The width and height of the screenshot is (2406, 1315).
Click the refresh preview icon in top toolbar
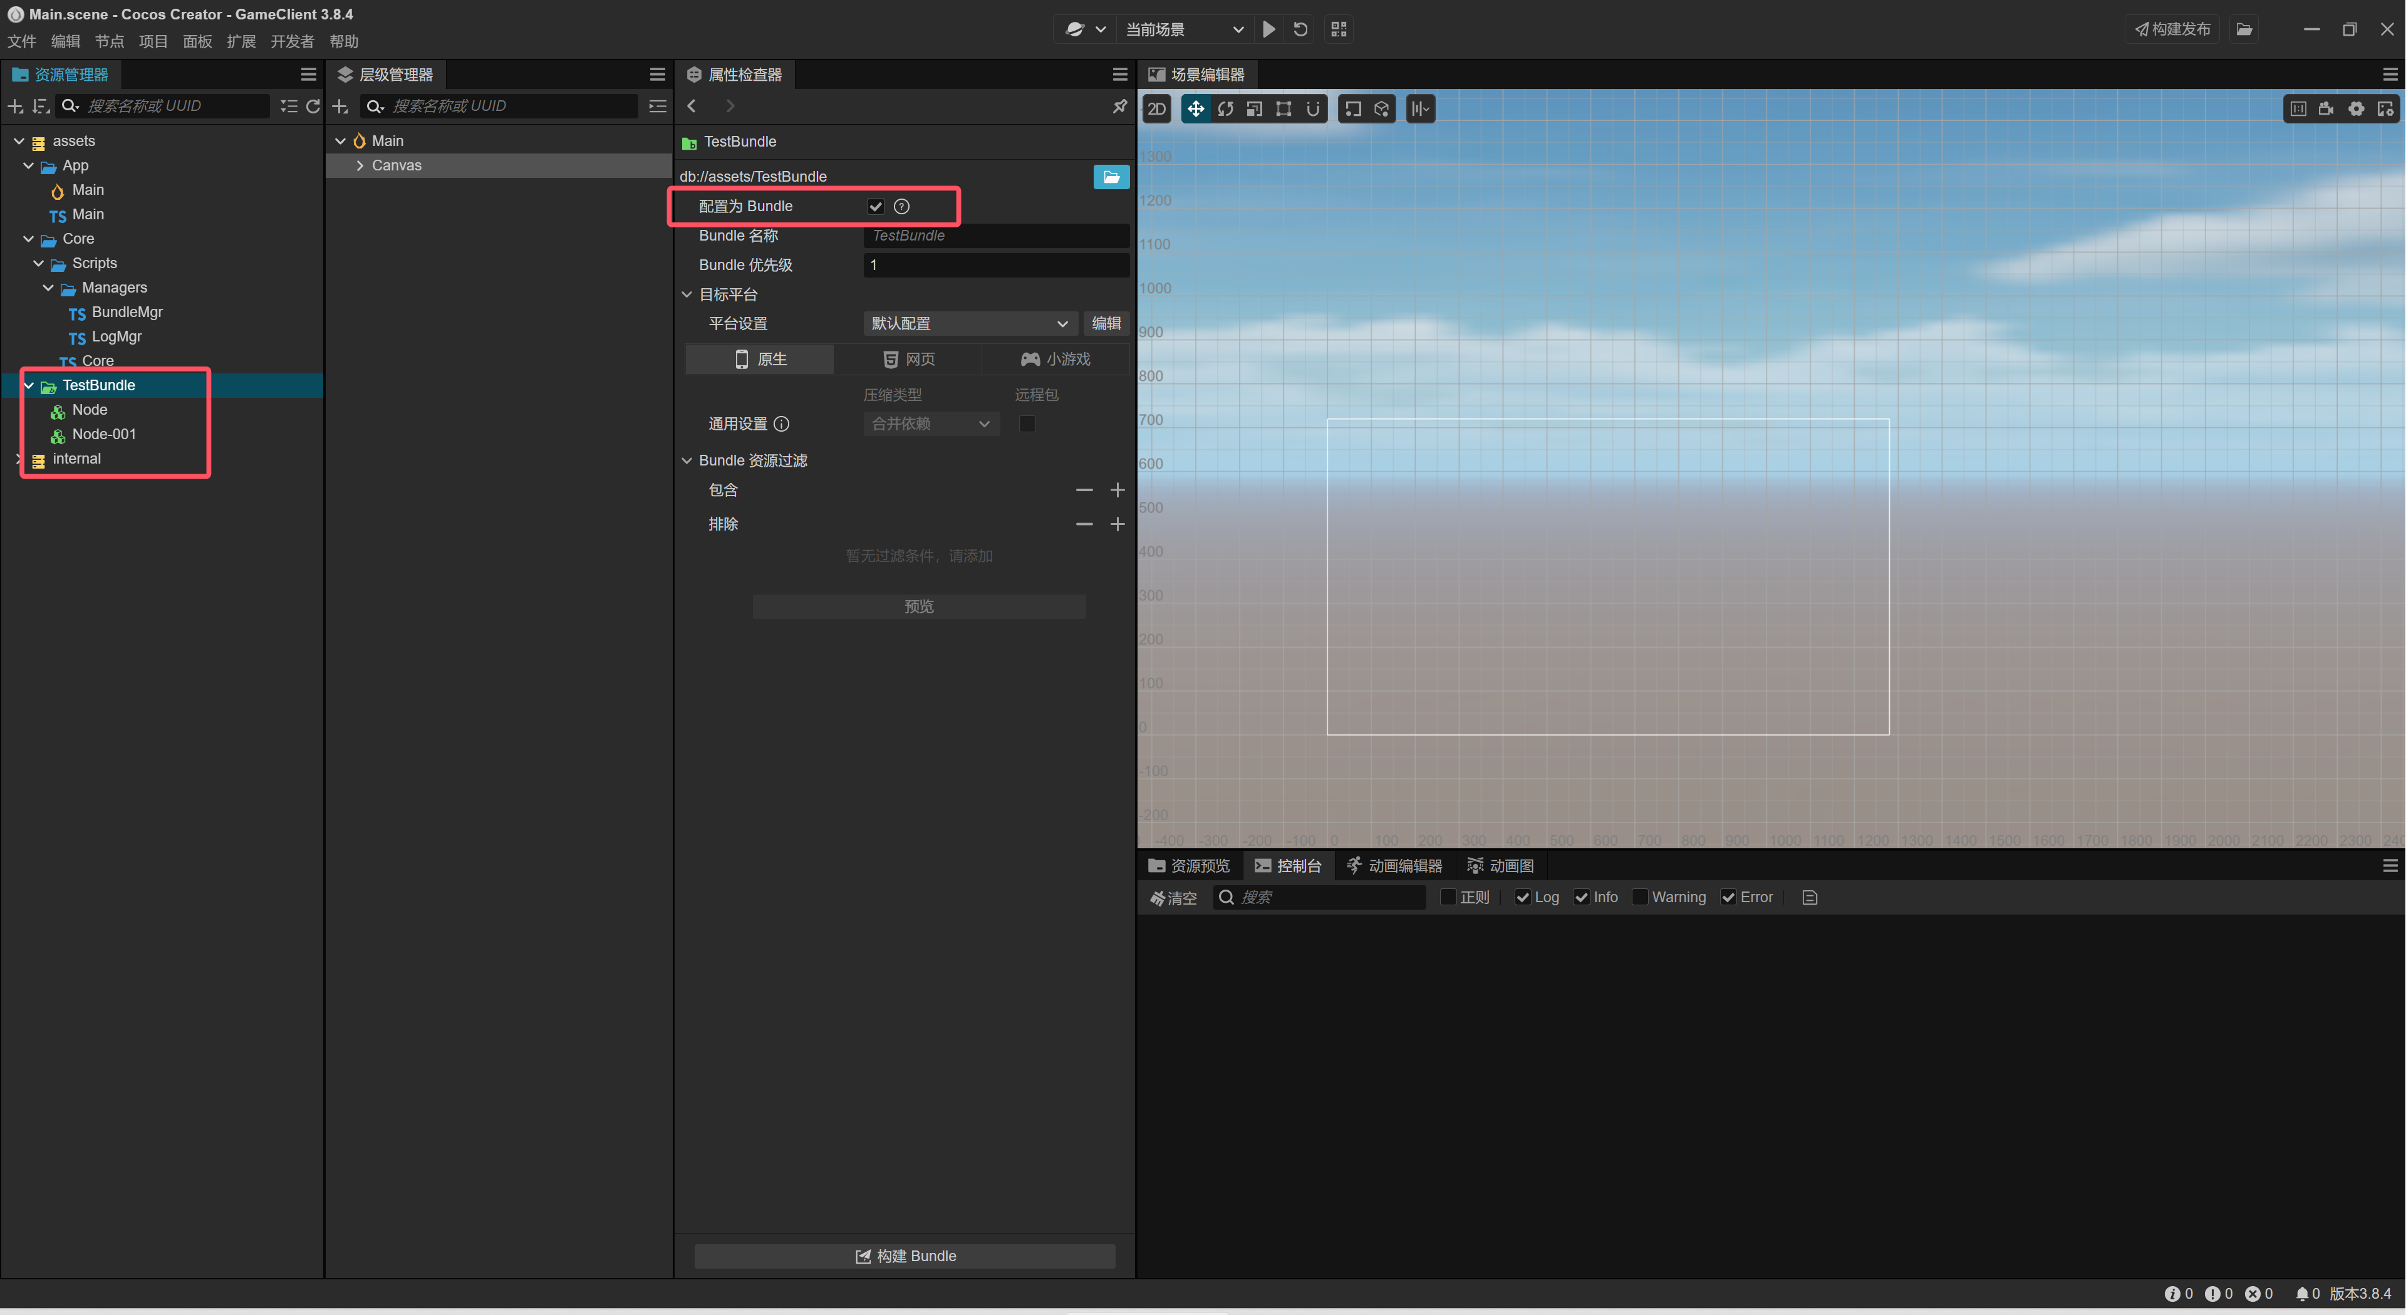coord(1300,29)
